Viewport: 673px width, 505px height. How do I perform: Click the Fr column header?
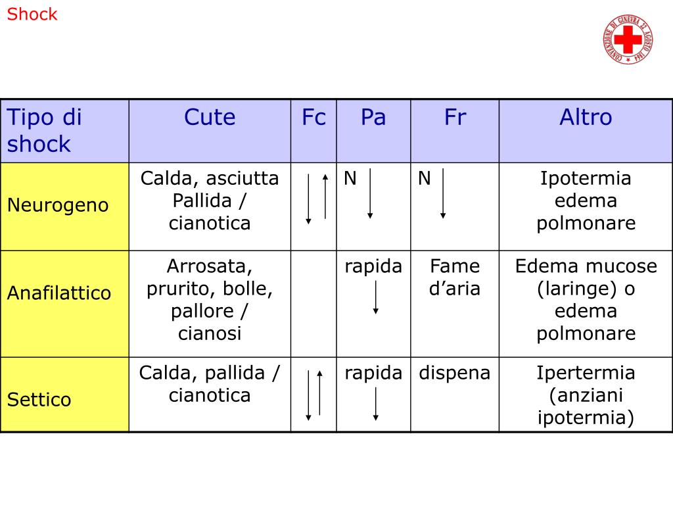pos(455,131)
